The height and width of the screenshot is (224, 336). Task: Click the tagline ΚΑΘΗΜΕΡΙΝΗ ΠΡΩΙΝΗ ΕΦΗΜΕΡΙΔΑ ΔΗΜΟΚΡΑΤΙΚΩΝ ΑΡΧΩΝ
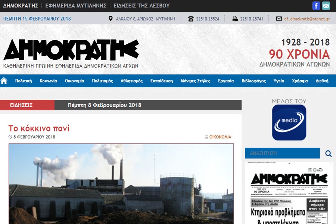[x=71, y=66]
